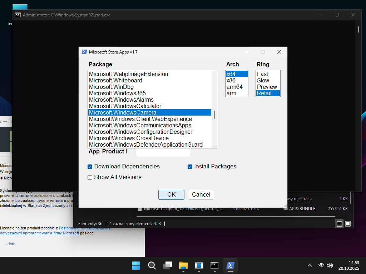Enable Show All Versions checkbox
366x274 pixels.
[x=90, y=177]
